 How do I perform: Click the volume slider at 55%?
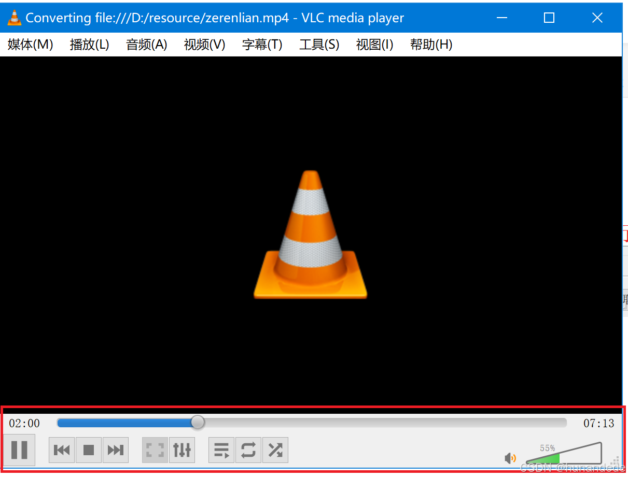564,454
